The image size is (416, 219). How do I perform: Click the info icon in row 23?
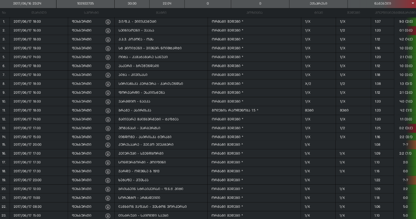tap(108, 216)
